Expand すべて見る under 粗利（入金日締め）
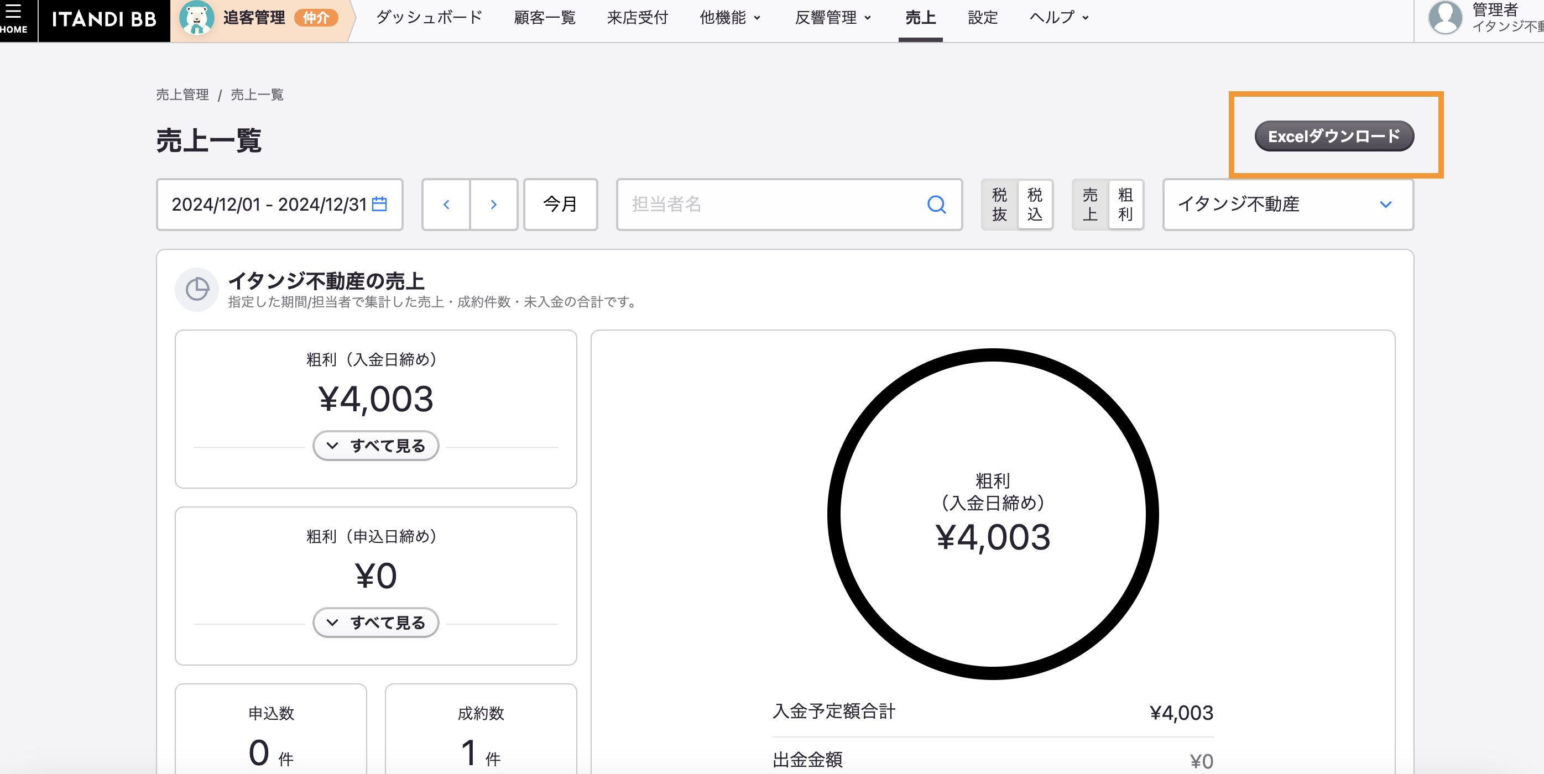This screenshot has width=1544, height=774. (376, 446)
